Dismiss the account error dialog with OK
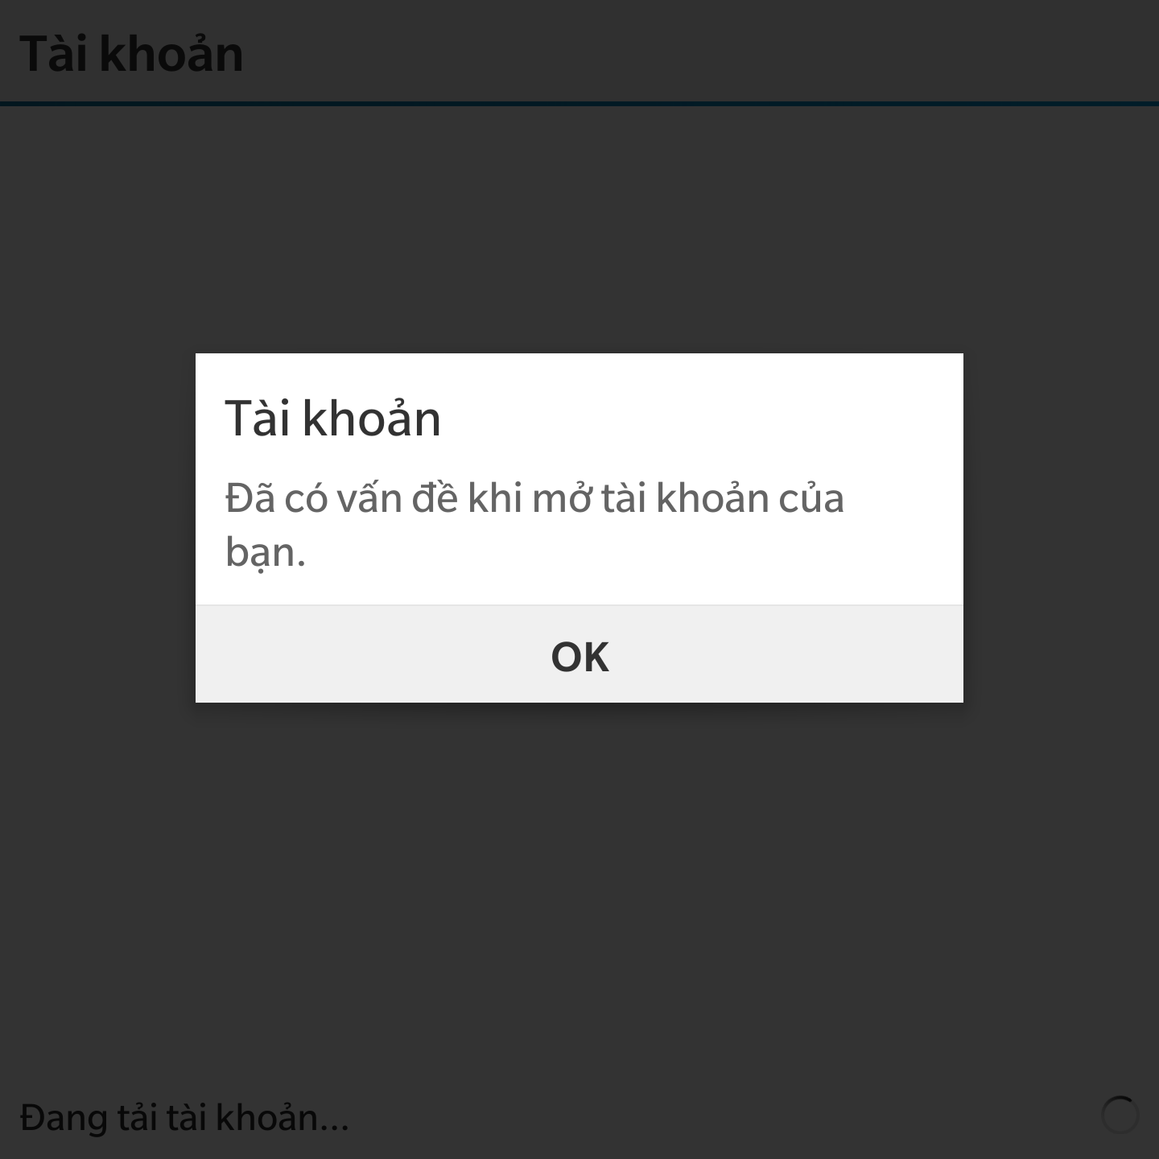Viewport: 1159px width, 1159px height. 579,654
